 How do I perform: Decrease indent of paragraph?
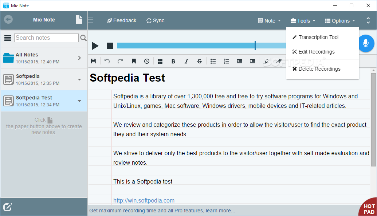239,61
